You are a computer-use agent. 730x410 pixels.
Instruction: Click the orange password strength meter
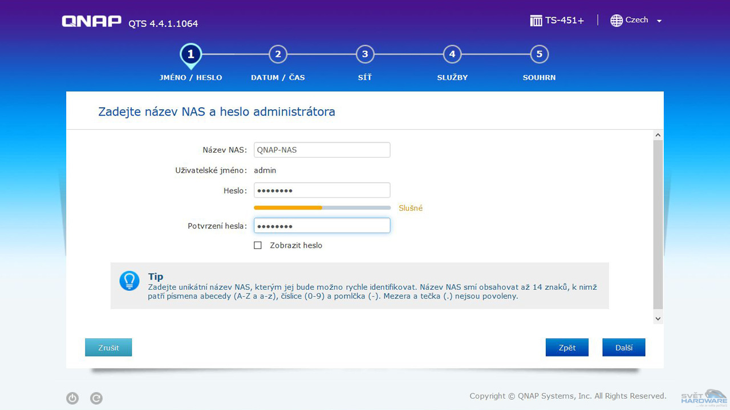click(x=288, y=208)
